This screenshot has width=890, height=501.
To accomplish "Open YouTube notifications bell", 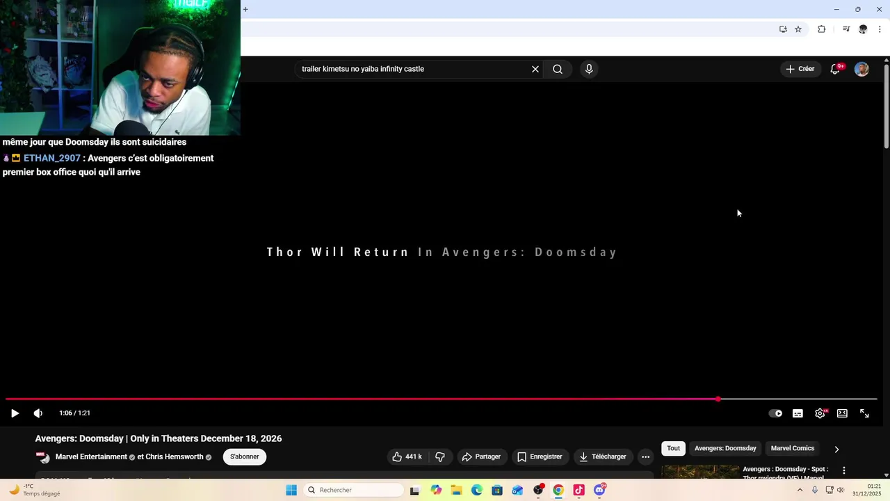I will (x=835, y=69).
